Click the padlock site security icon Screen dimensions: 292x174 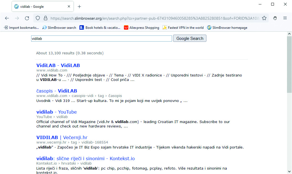(x=45, y=18)
